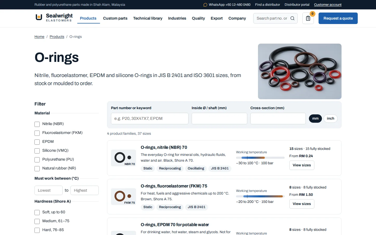Open the Industries menu

pyautogui.click(x=177, y=18)
